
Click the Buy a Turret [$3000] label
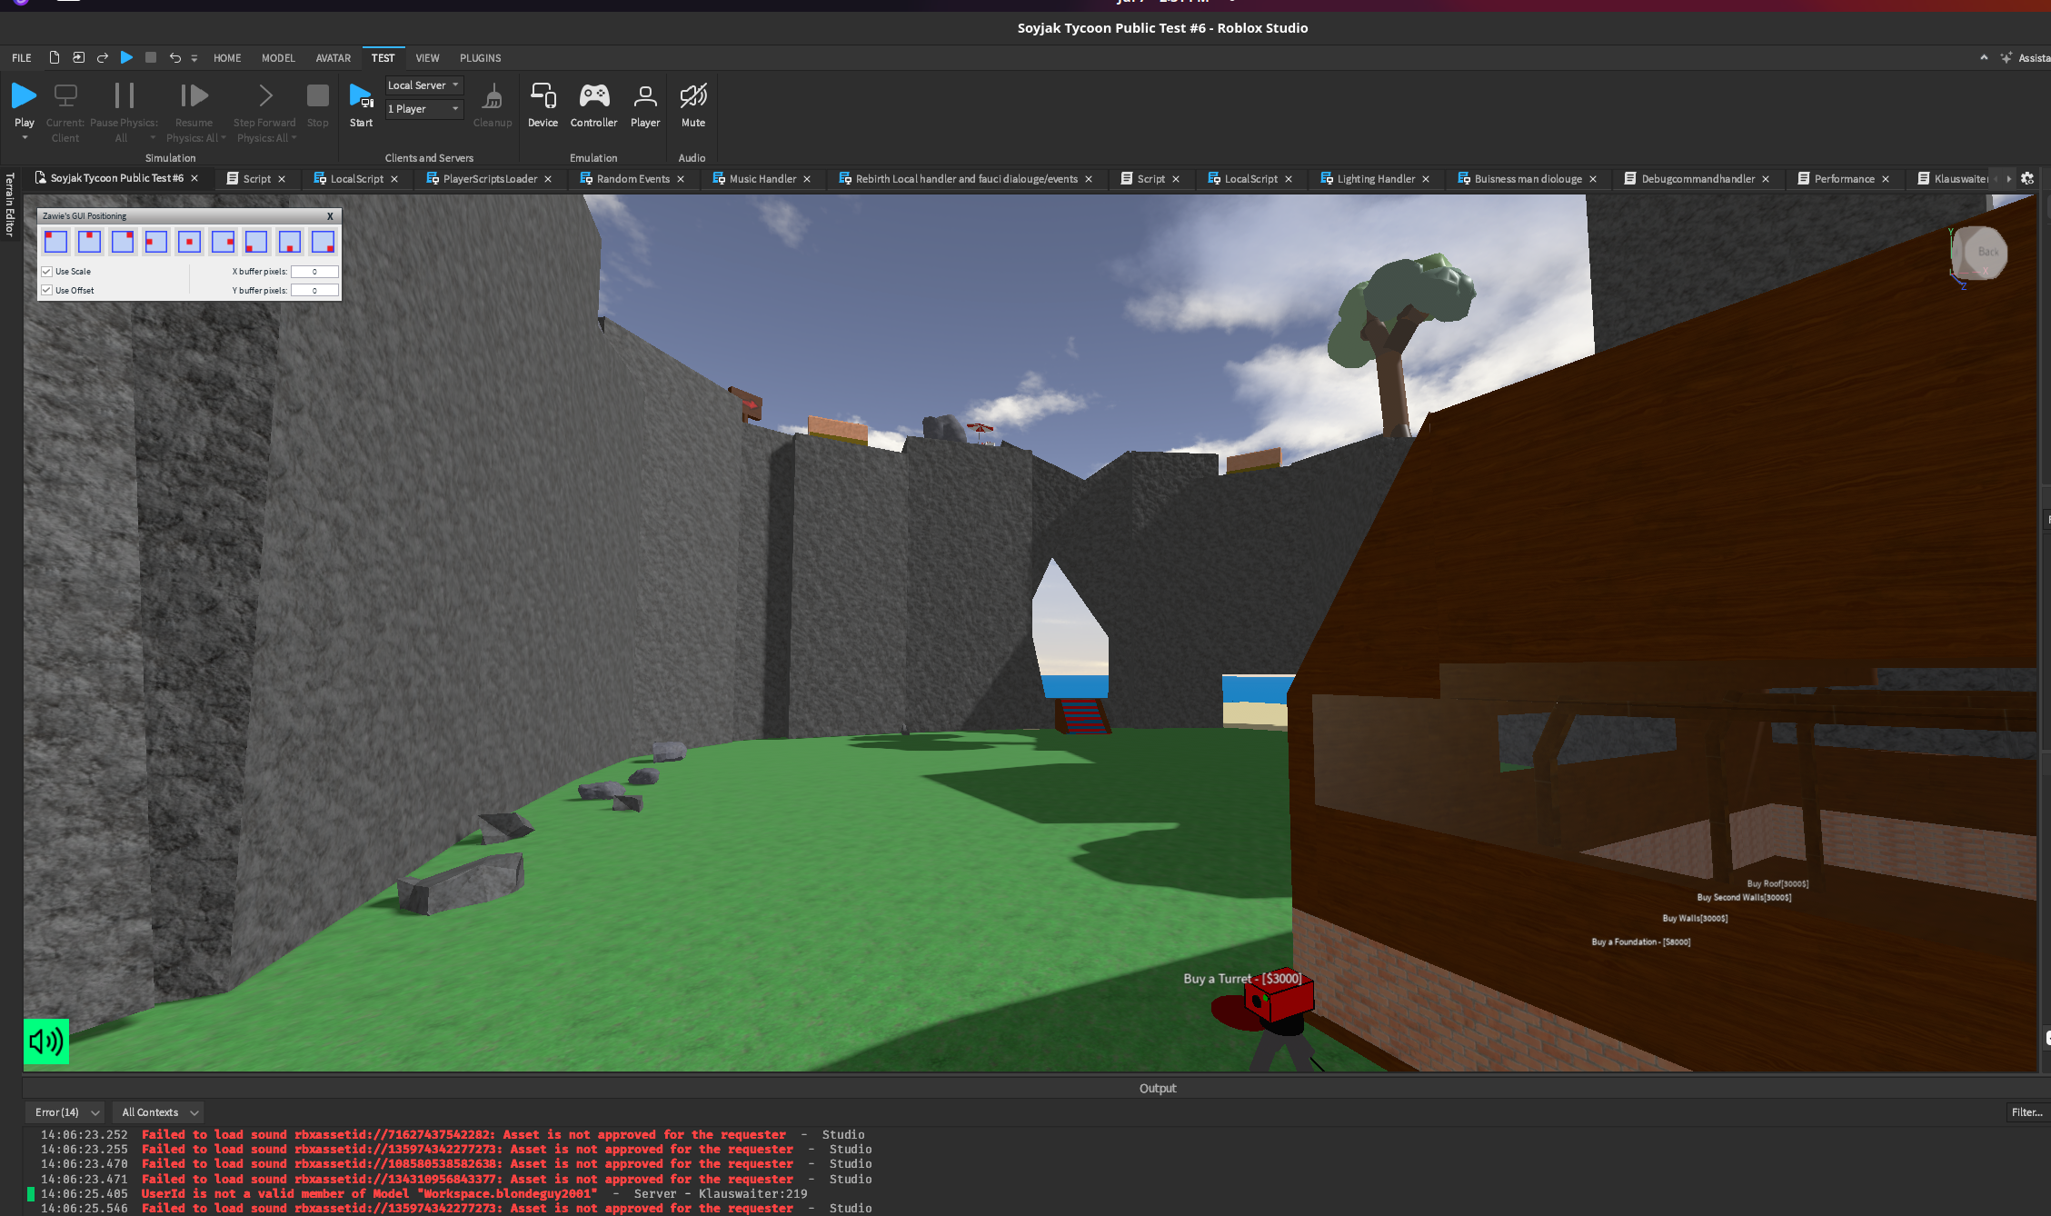click(1242, 979)
